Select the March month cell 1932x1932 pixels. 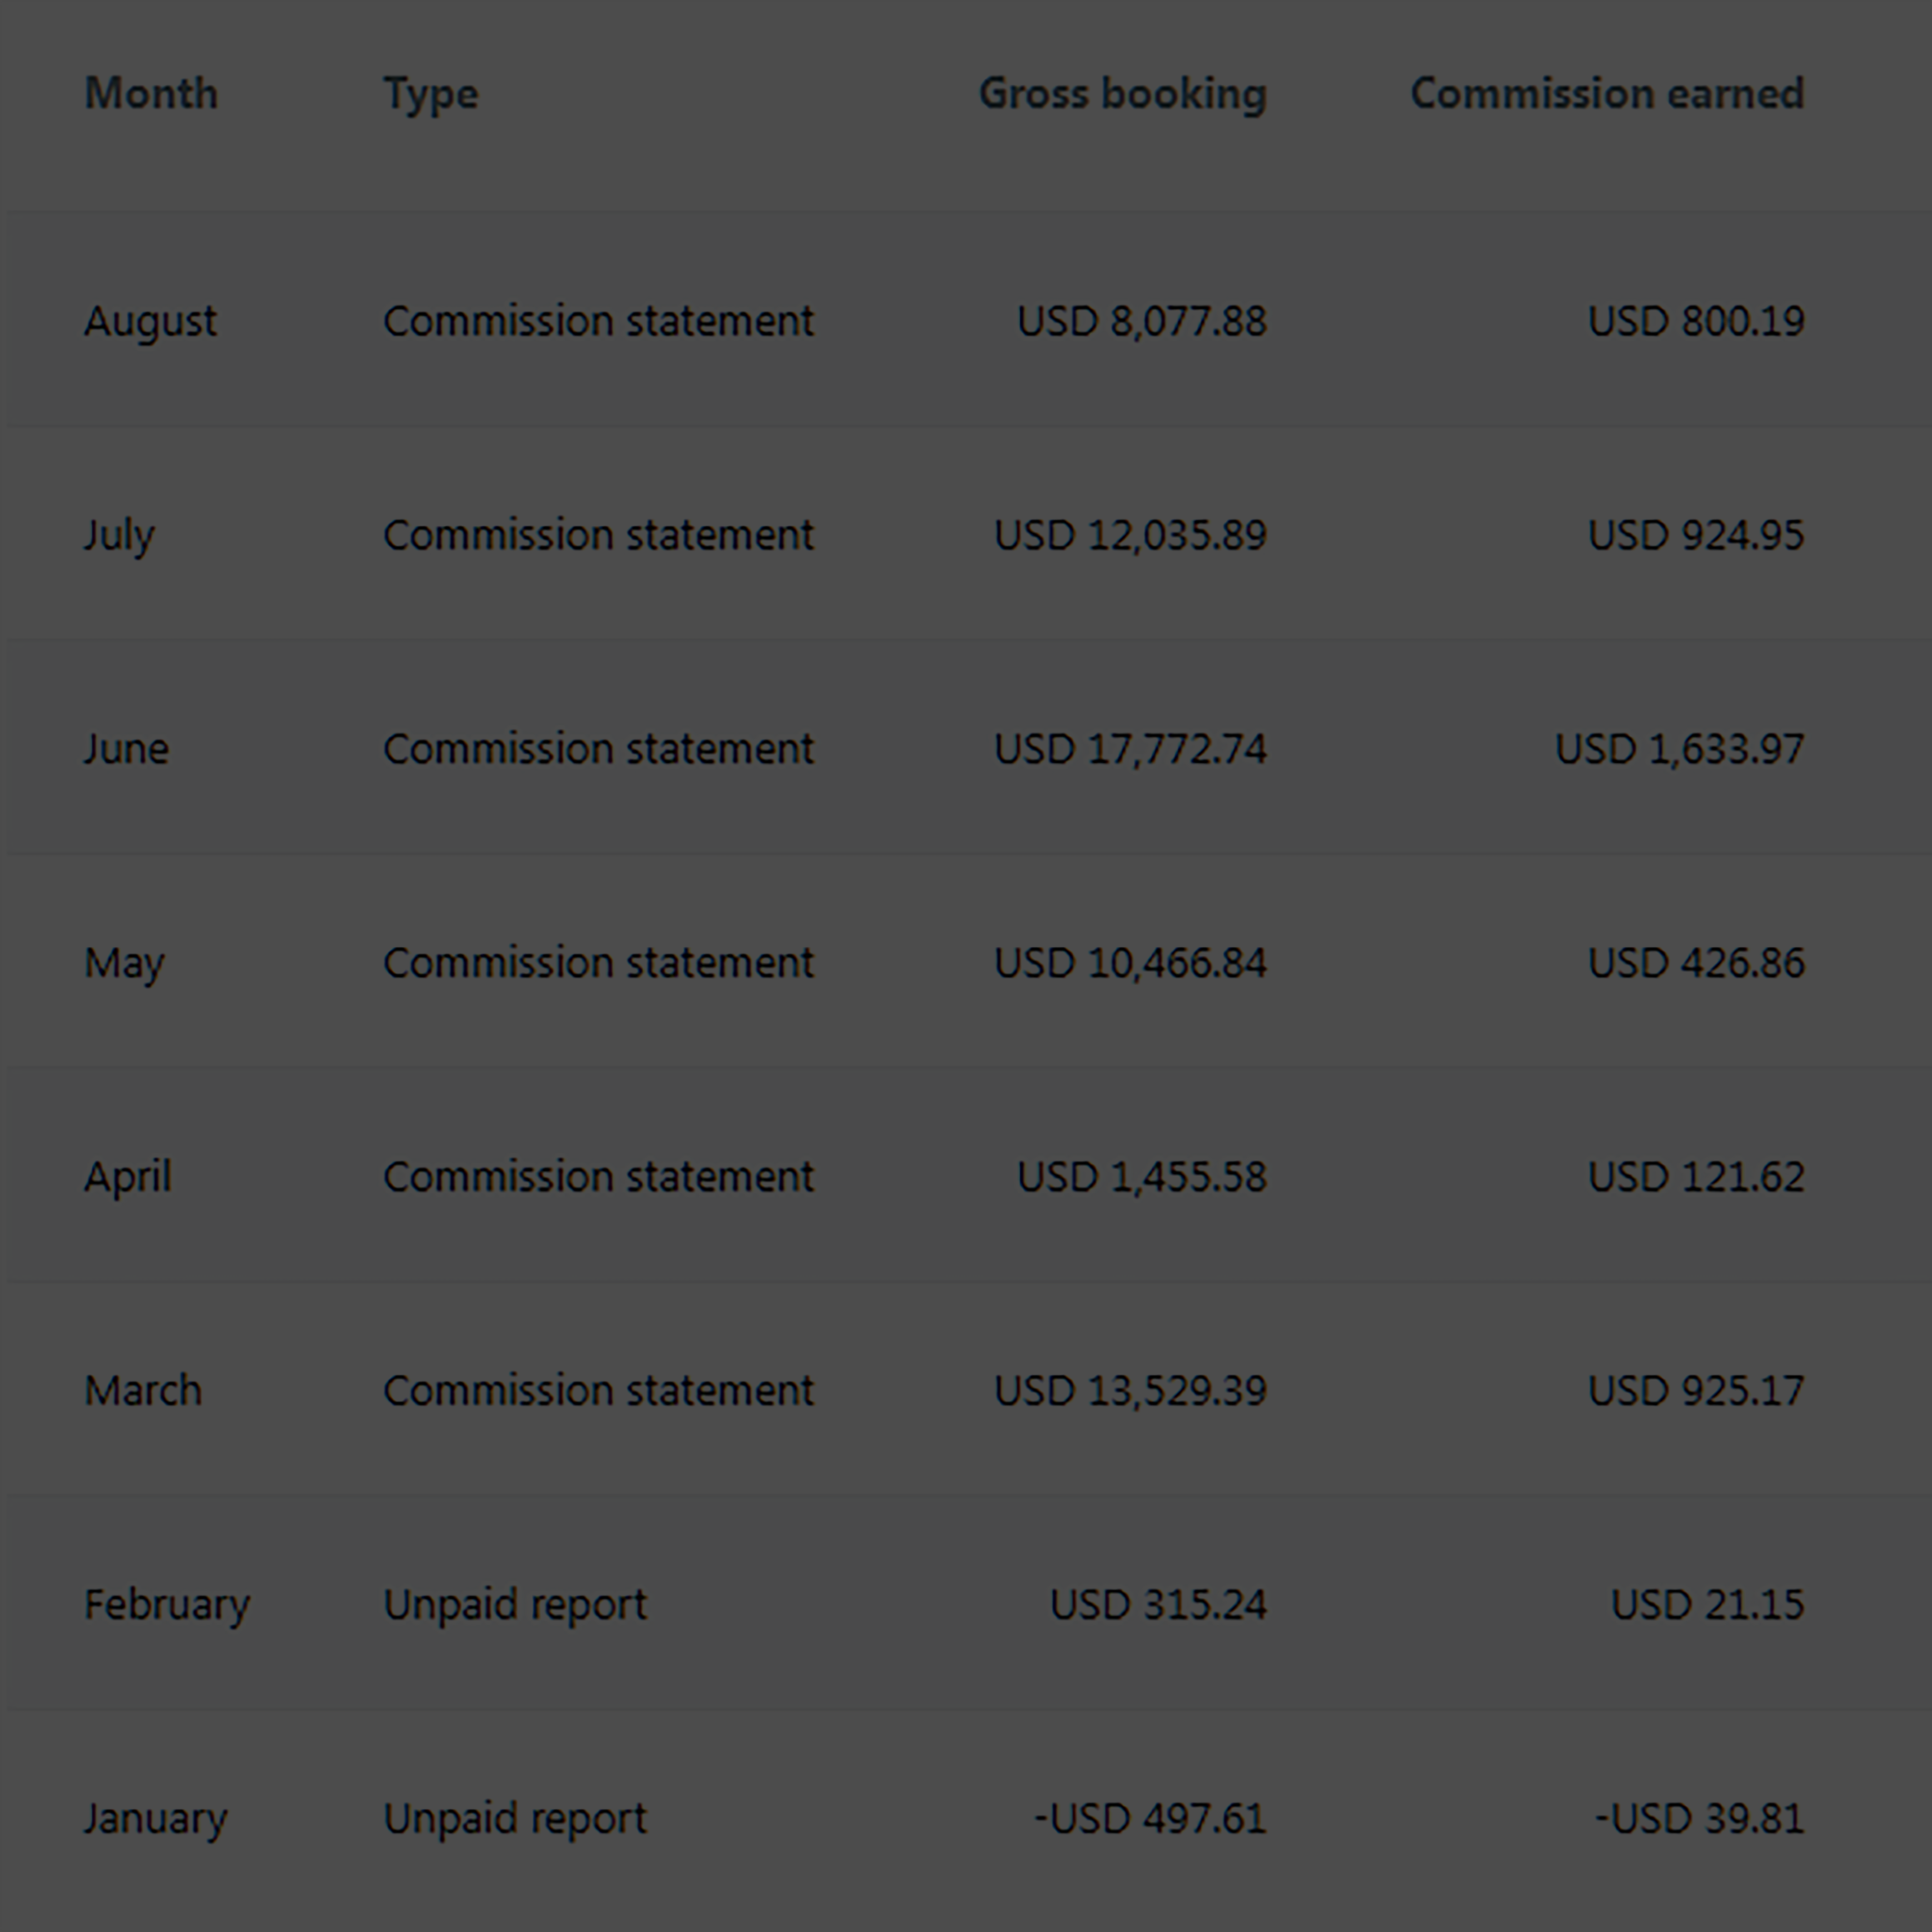pyautogui.click(x=143, y=1391)
